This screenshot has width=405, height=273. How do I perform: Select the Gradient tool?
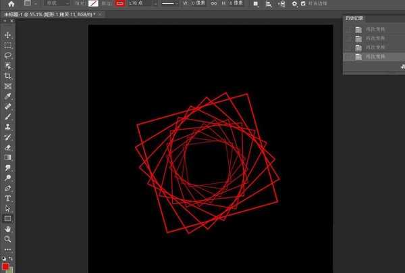(x=7, y=157)
